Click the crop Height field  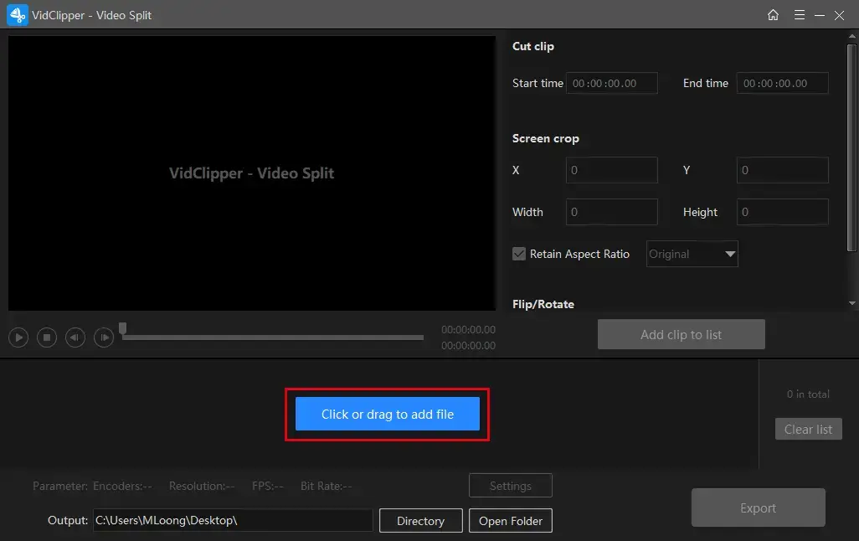pyautogui.click(x=782, y=212)
